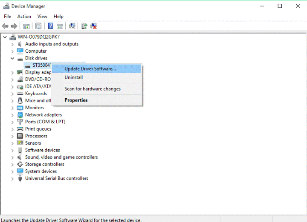Close the Device Manager window
The image size is (307, 222).
(298, 6)
